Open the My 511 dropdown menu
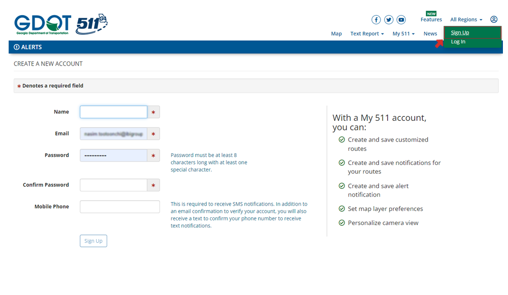Viewport: 508px width, 295px height. coord(403,34)
